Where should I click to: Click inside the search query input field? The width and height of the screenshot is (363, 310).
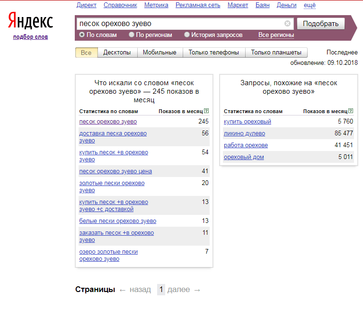(181, 24)
